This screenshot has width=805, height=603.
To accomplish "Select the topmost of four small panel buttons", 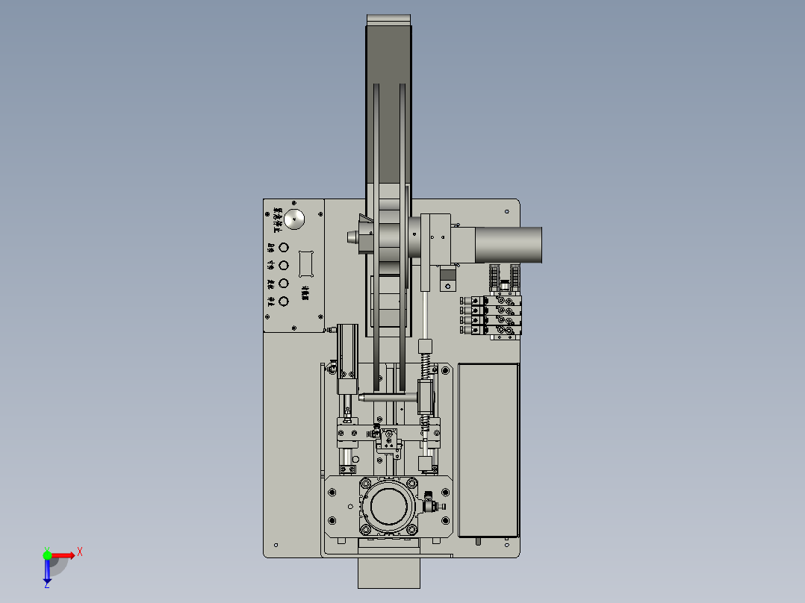I will (x=284, y=247).
